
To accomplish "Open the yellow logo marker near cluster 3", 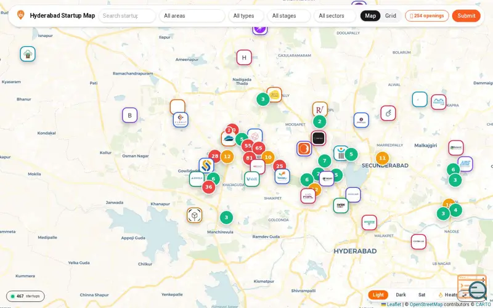I will pyautogui.click(x=274, y=95).
